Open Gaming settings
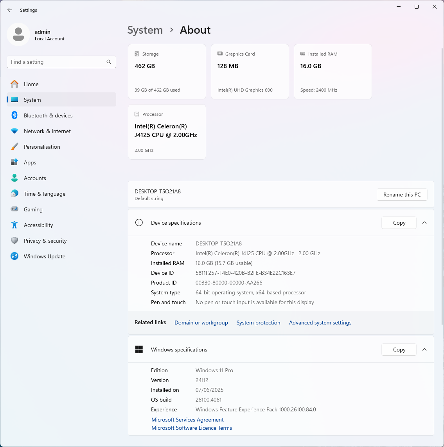 61,209
